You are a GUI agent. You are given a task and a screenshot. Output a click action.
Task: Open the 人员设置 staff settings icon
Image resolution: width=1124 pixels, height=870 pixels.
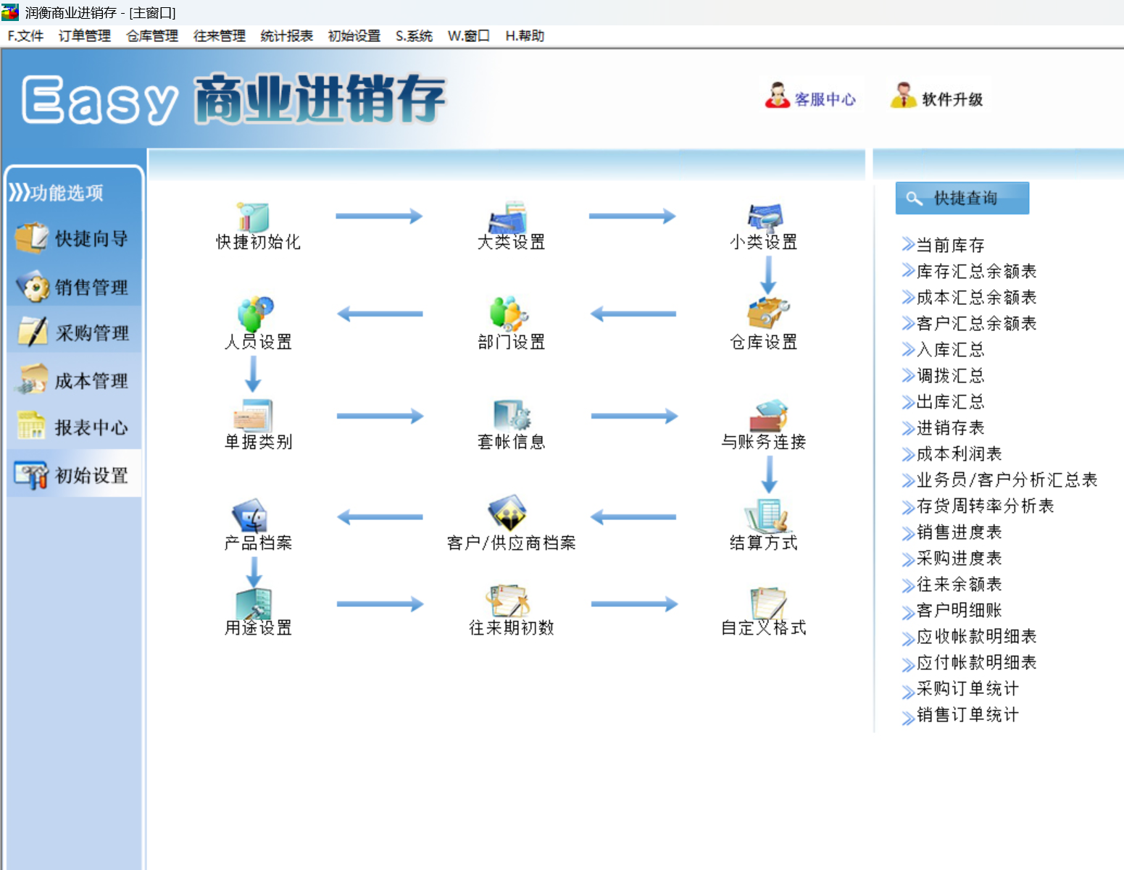coord(256,314)
